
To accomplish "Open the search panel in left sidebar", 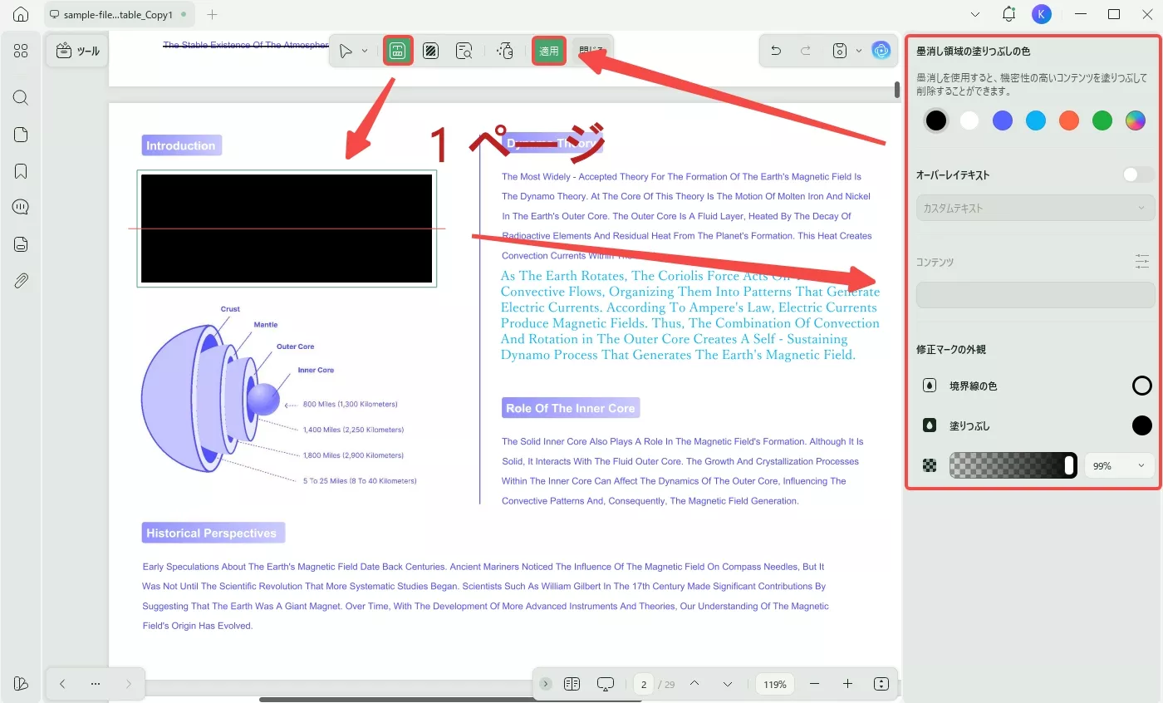I will (x=21, y=98).
